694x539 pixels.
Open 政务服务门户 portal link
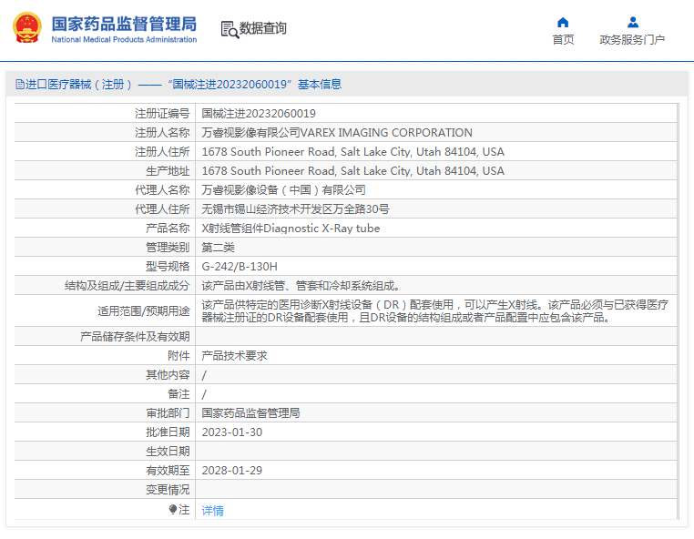(x=632, y=40)
